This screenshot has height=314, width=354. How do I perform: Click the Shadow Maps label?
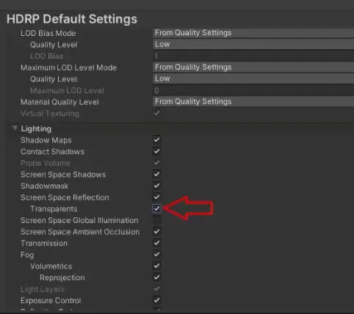tap(46, 140)
